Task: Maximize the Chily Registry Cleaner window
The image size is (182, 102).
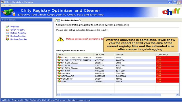Action: (175, 2)
